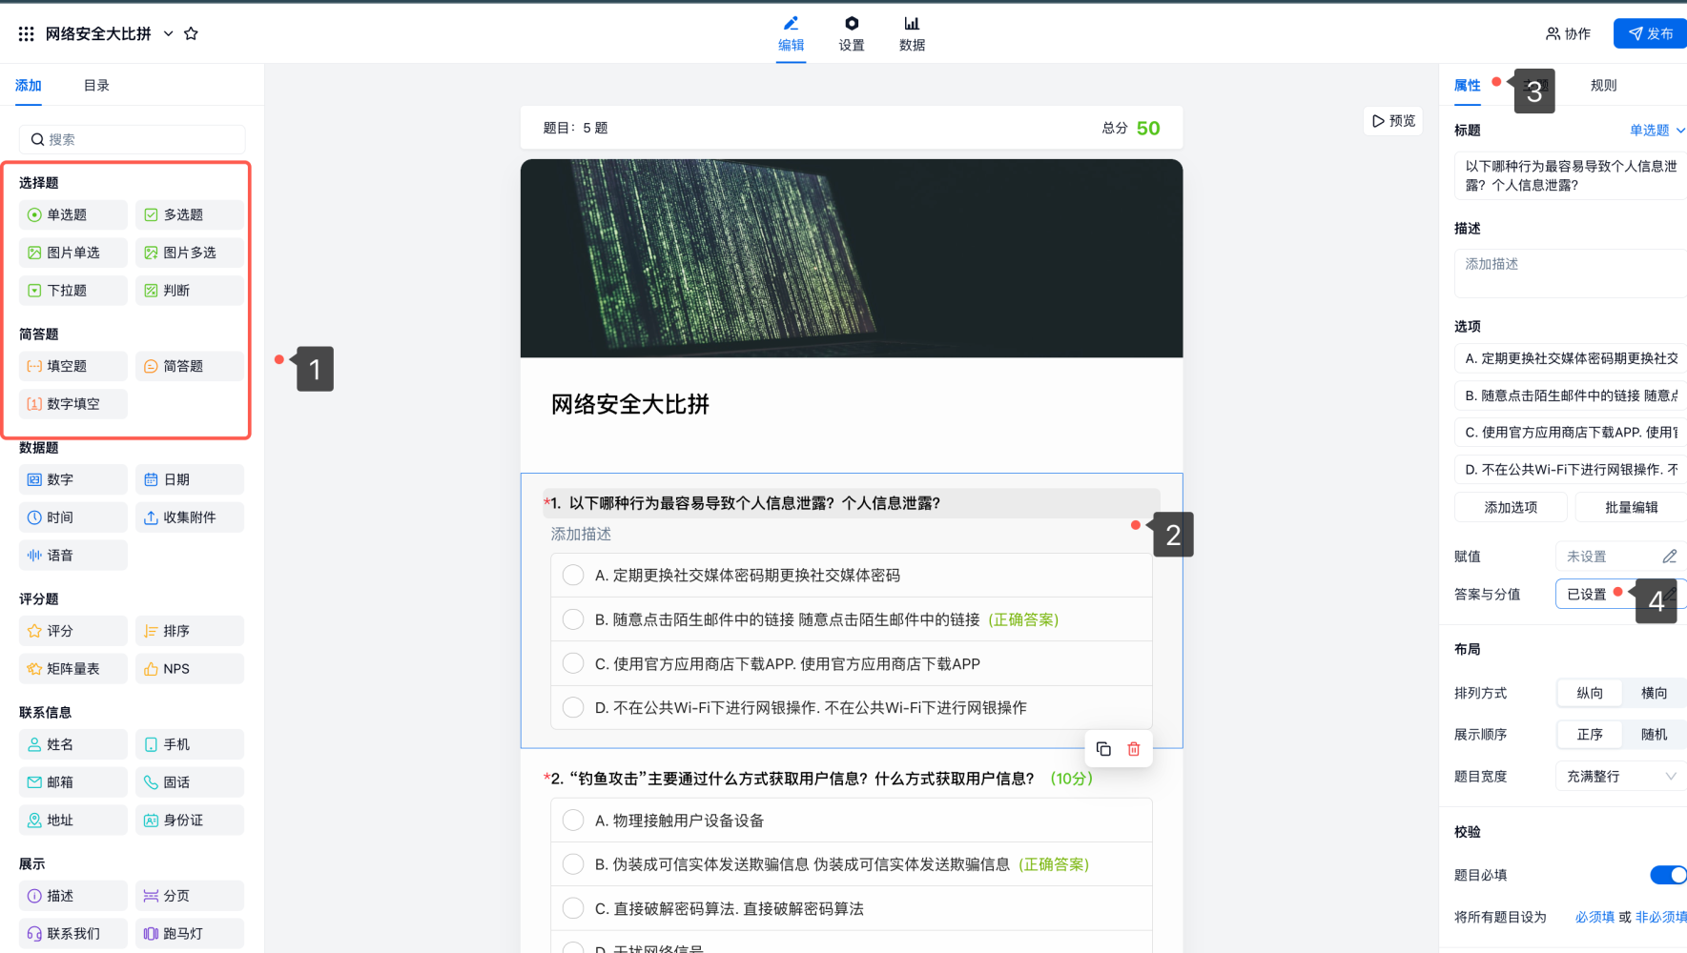Expand the form title dropdown arrow

coord(168,33)
